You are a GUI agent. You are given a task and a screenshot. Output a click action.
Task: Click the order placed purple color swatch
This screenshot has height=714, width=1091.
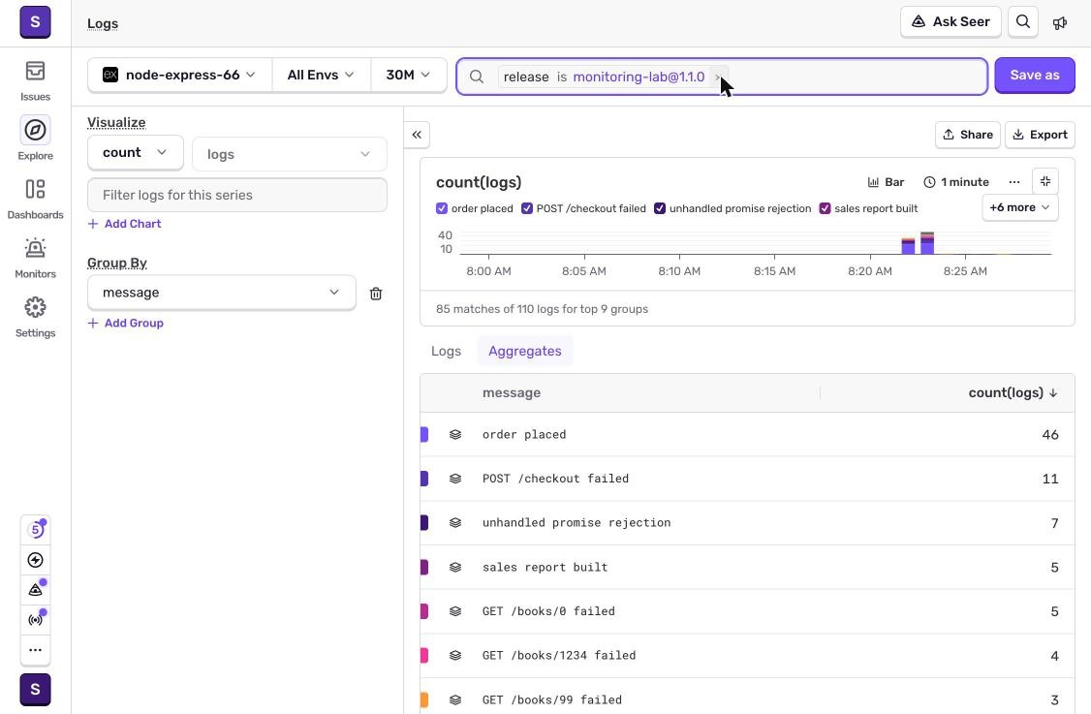coord(424,434)
